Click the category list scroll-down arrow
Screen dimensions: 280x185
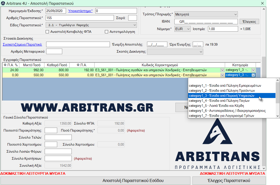tap(277, 116)
